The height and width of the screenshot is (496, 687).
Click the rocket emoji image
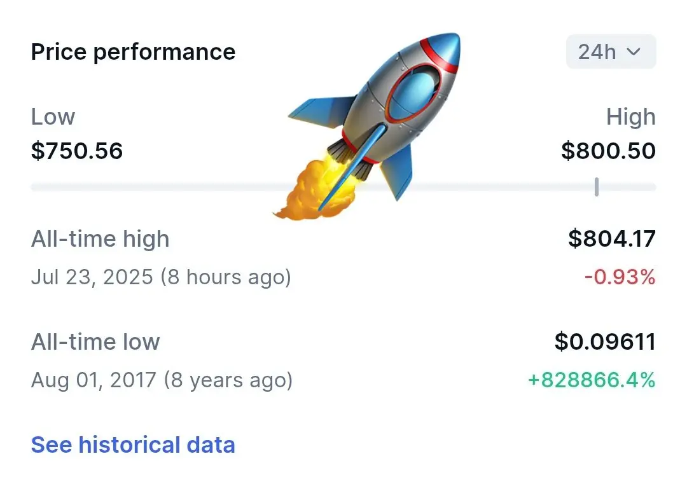[367, 126]
